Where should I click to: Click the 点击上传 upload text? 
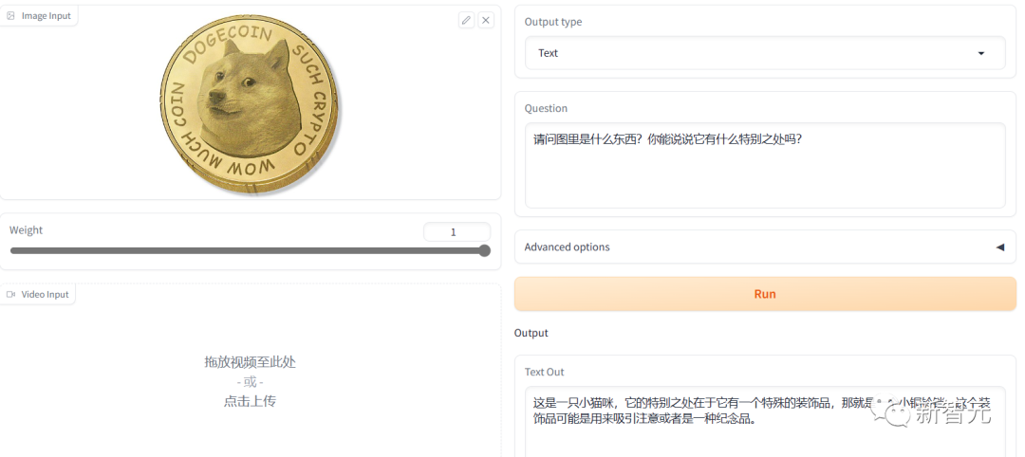[250, 401]
